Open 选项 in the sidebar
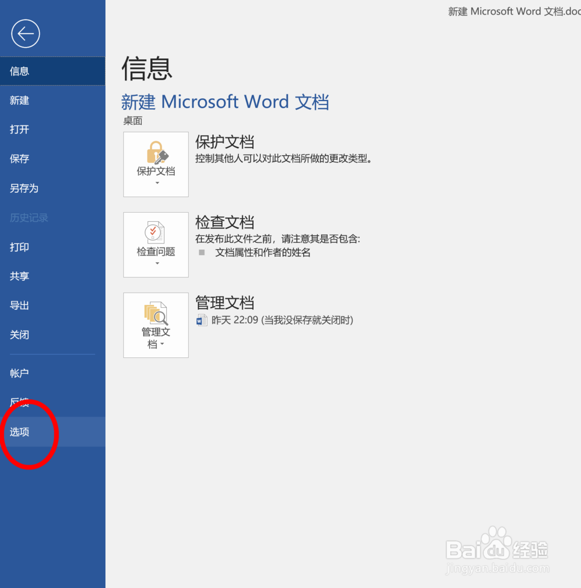This screenshot has width=581, height=588. click(52, 432)
